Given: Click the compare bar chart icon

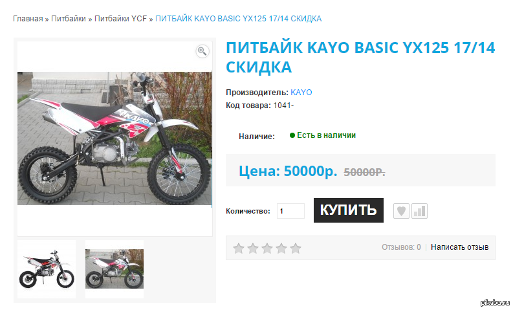Looking at the screenshot, I should [x=419, y=211].
